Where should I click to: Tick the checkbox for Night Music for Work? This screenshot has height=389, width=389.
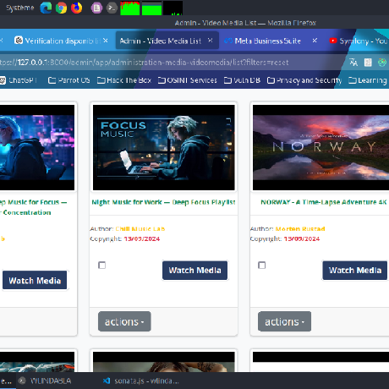[x=102, y=266]
